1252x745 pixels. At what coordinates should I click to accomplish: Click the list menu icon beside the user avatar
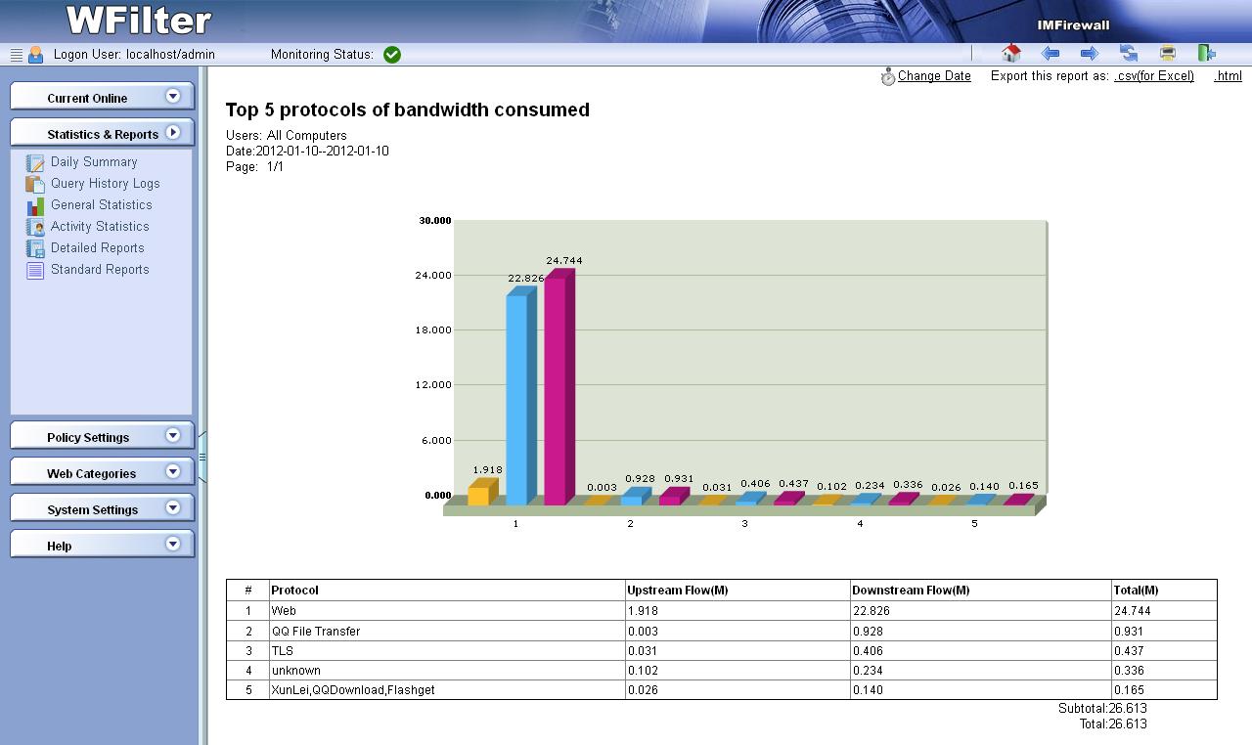pyautogui.click(x=16, y=55)
